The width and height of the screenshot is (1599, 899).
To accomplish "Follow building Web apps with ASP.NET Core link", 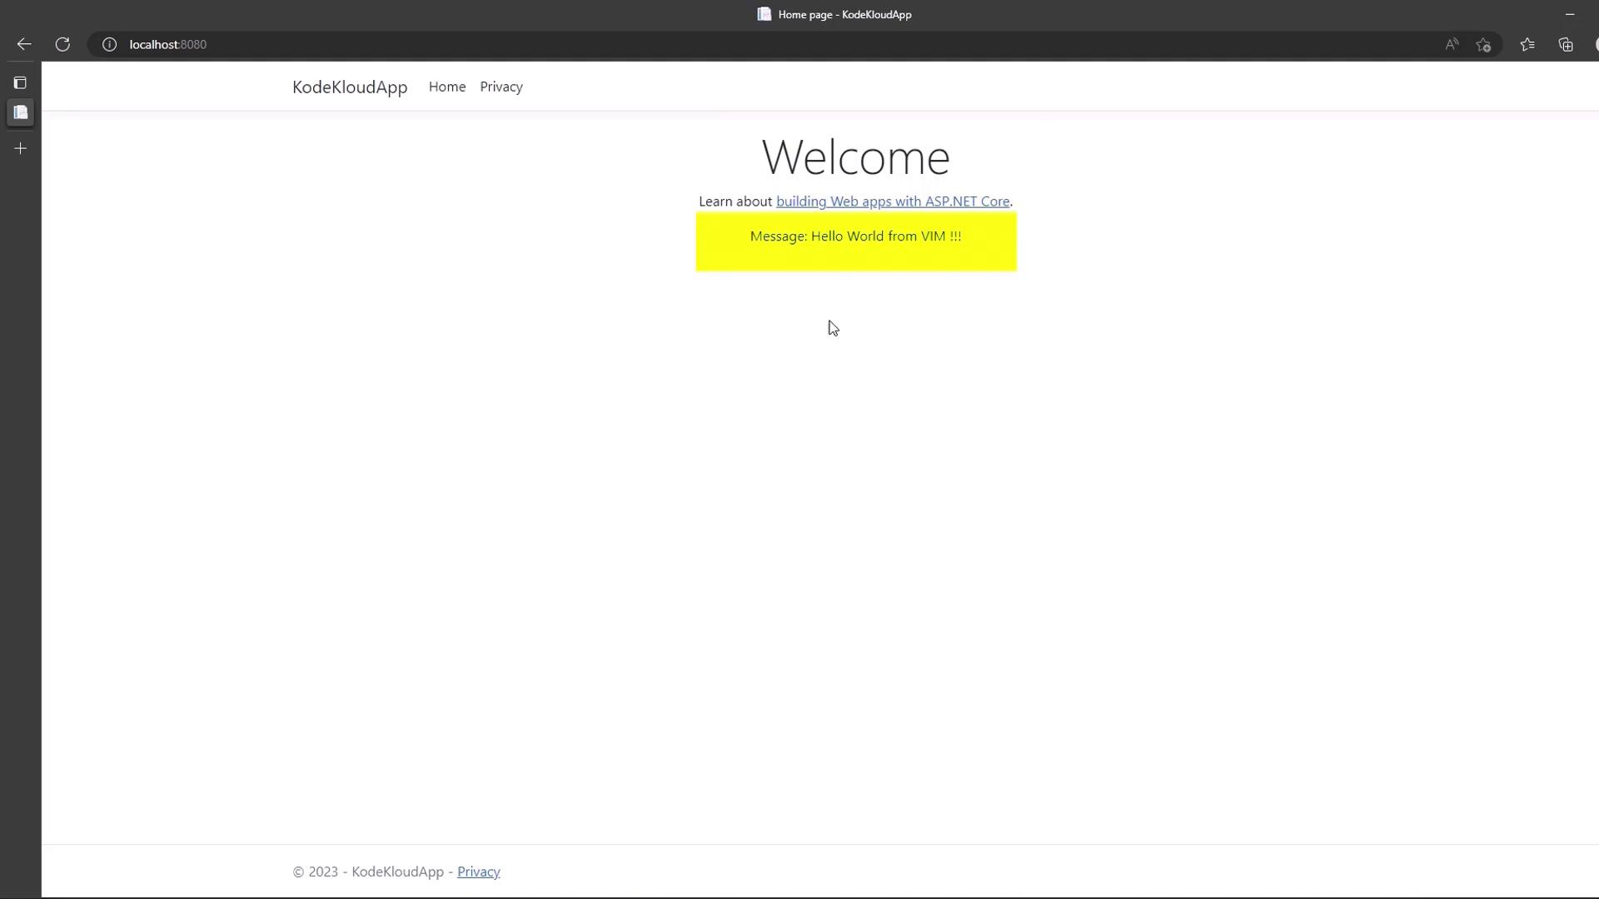I will [893, 201].
